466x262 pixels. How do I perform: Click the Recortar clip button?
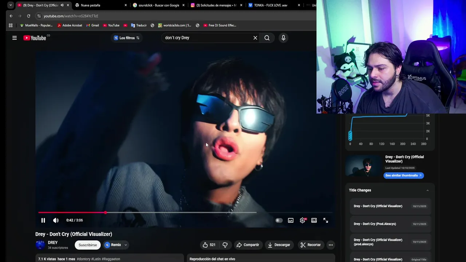(x=311, y=245)
